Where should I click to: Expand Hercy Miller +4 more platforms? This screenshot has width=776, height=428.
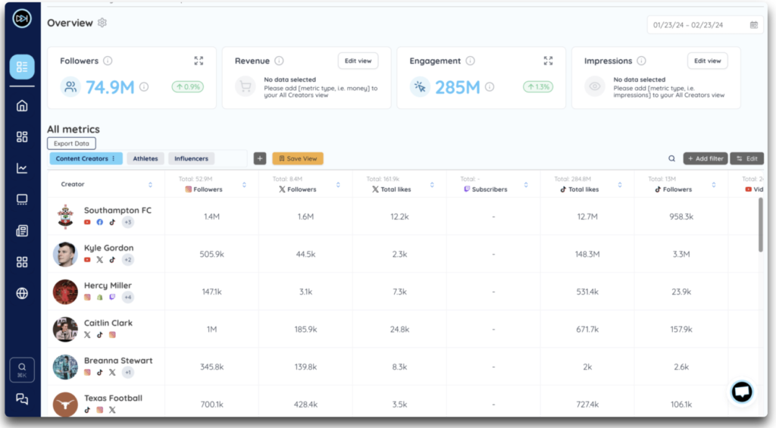(127, 298)
